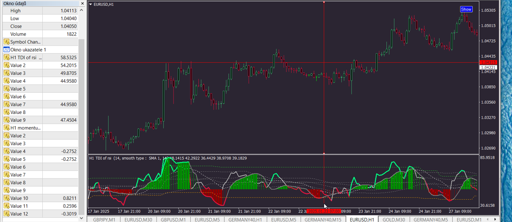Click the Volume value 1822
Image resolution: width=512 pixels, height=222 pixels.
tap(72, 34)
